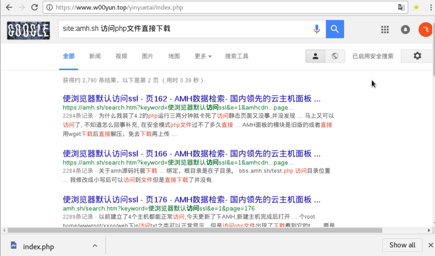This screenshot has height=256, width=435.
Task: Click horizontal scrollbar right arrow
Action: (x=429, y=230)
